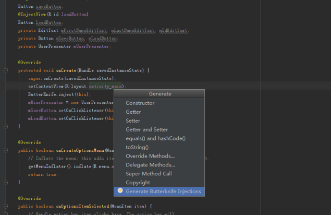This screenshot has width=331, height=215.
Task: Click the Inflate the menu comment
Action: [x=71, y=159]
